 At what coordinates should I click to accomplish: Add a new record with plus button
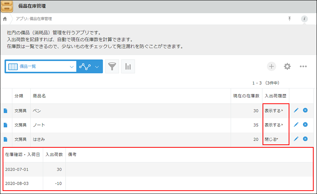pyautogui.click(x=271, y=66)
